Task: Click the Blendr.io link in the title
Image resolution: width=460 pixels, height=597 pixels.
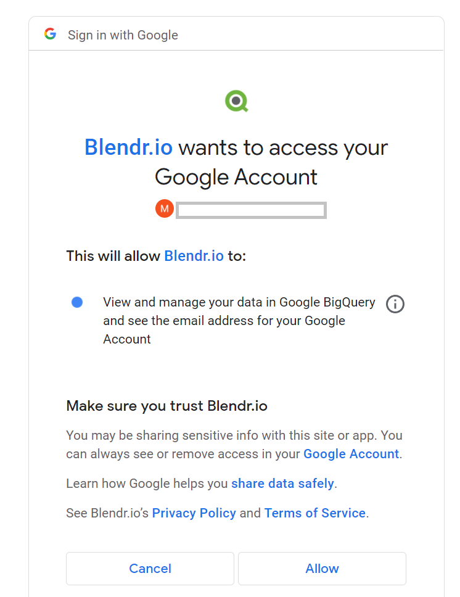Action: (128, 148)
